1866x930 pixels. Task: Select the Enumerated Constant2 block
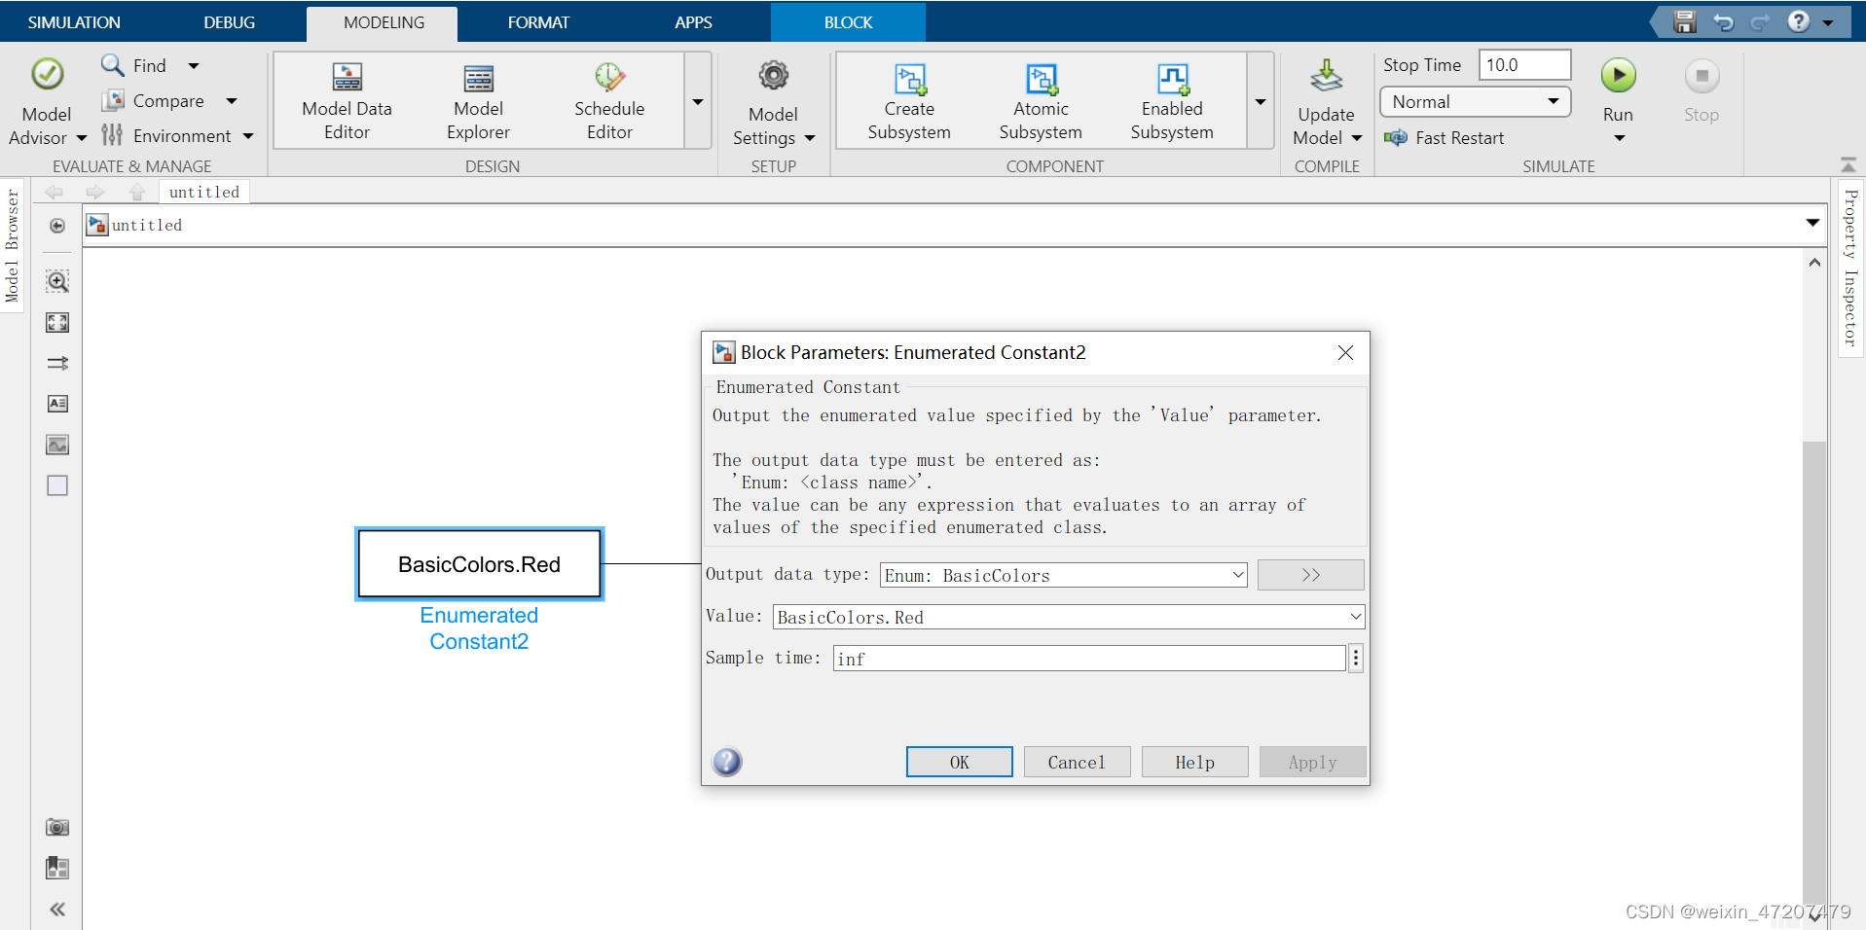[x=479, y=563]
